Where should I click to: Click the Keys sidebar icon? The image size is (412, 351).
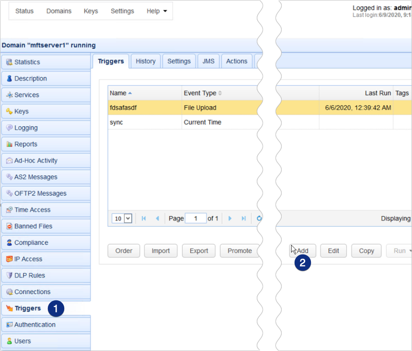pos(9,111)
